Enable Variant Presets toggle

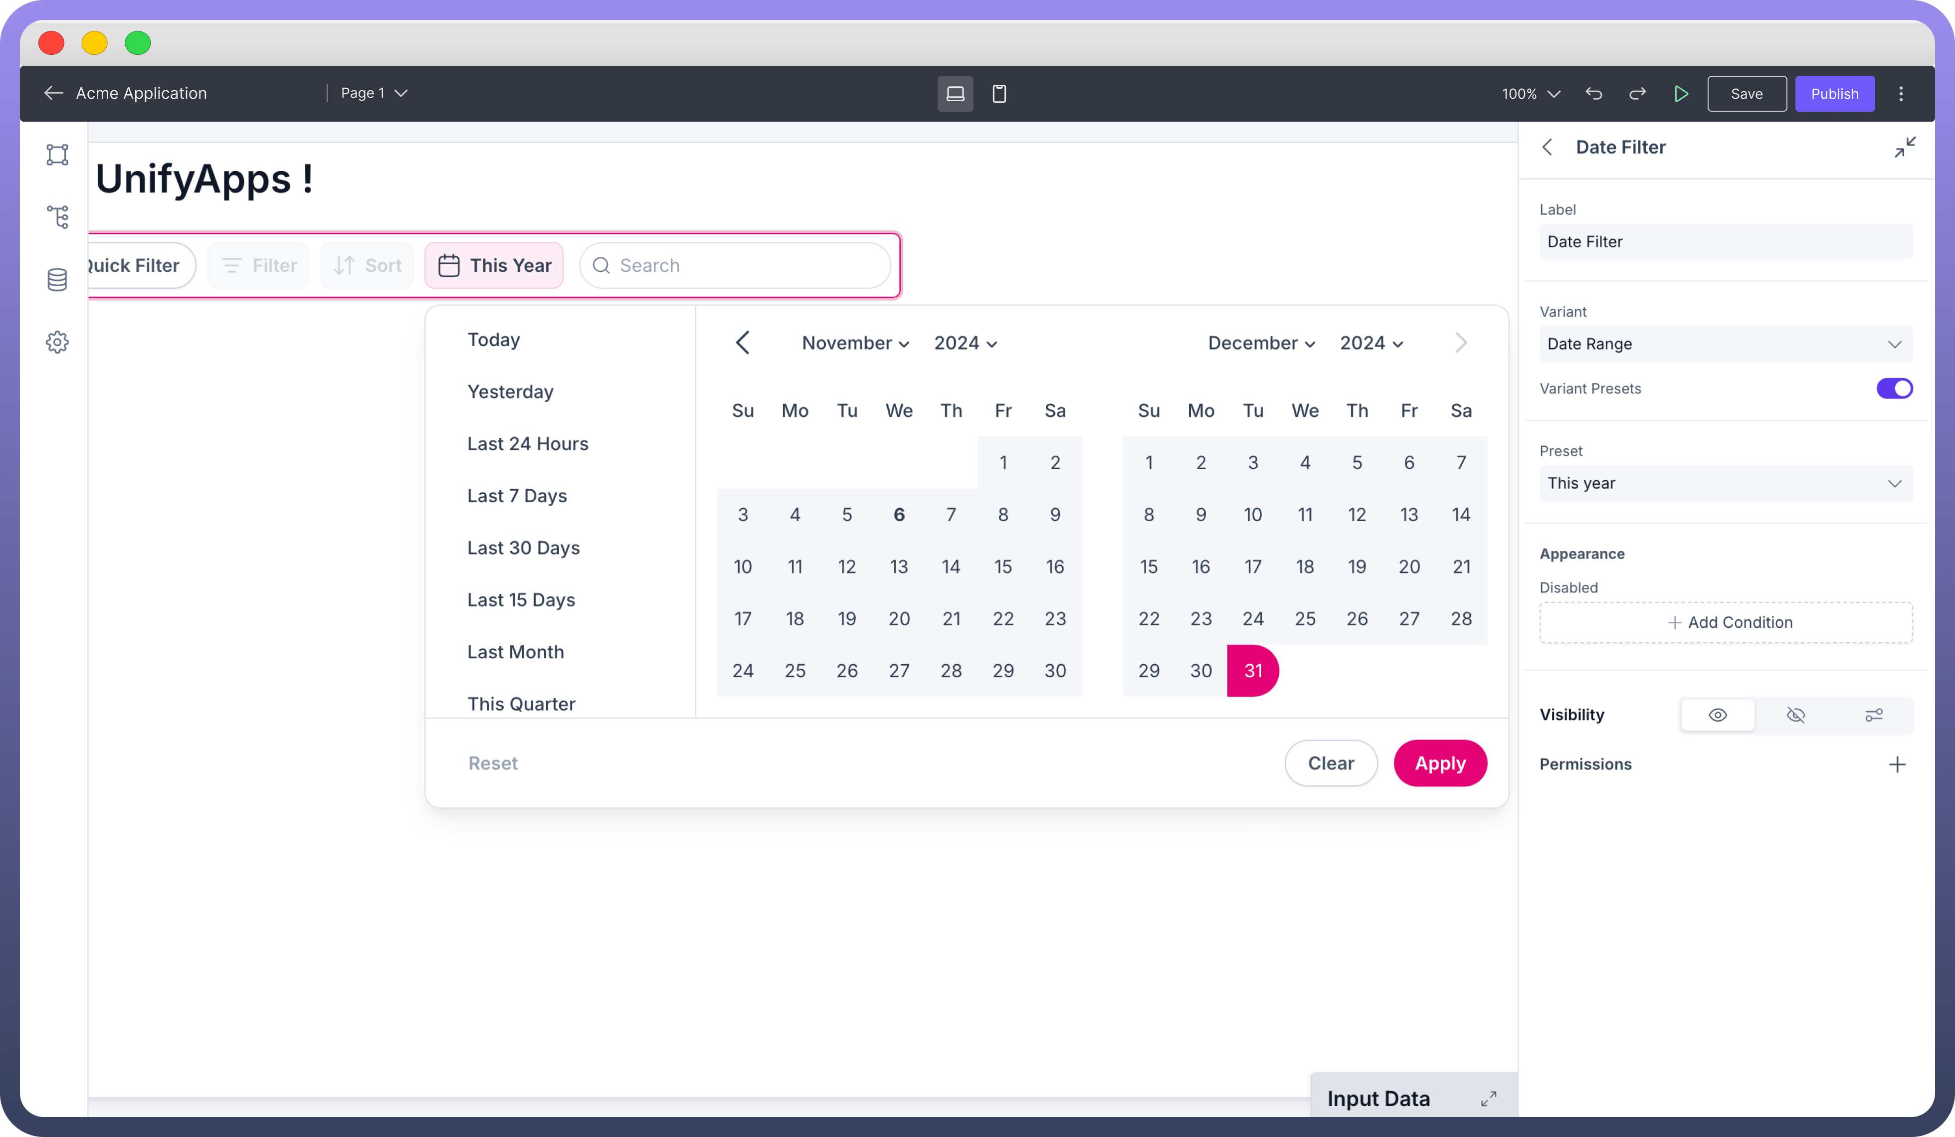coord(1895,388)
